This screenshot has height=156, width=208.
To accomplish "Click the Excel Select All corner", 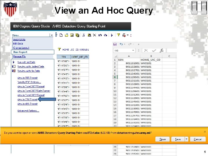I will coord(115,56).
